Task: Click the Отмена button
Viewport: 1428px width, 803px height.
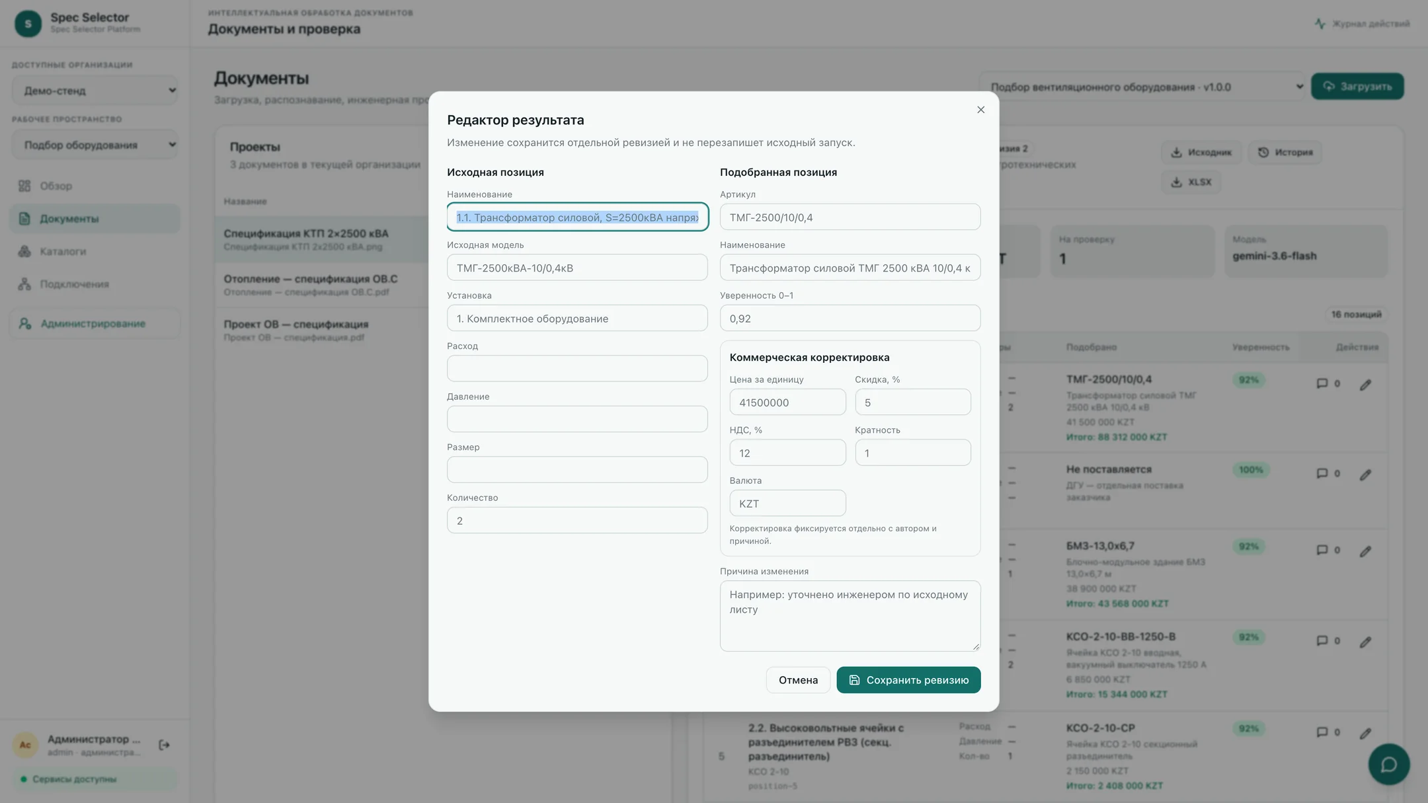Action: [798, 679]
